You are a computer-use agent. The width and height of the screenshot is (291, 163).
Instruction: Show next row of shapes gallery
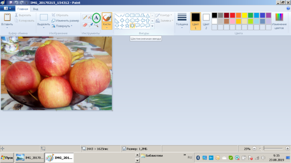point(152,21)
